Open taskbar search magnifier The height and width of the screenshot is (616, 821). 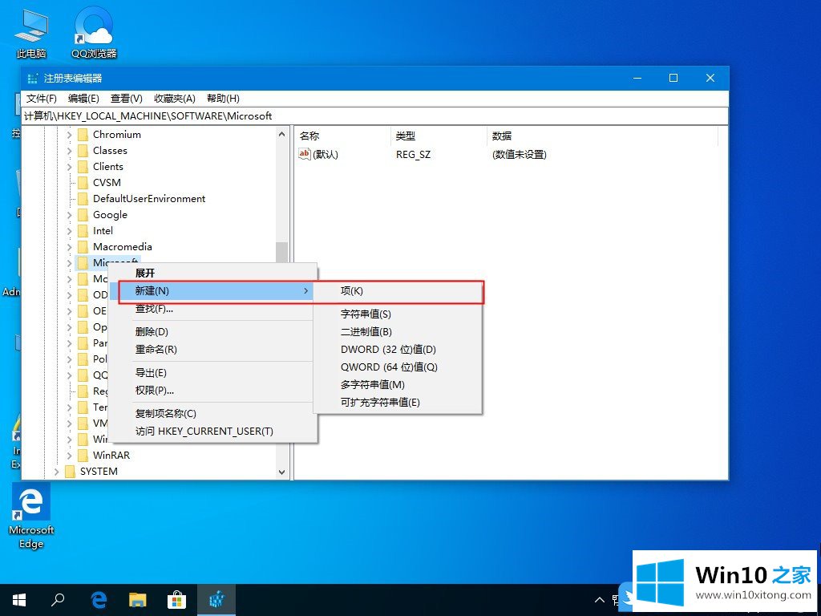58,600
